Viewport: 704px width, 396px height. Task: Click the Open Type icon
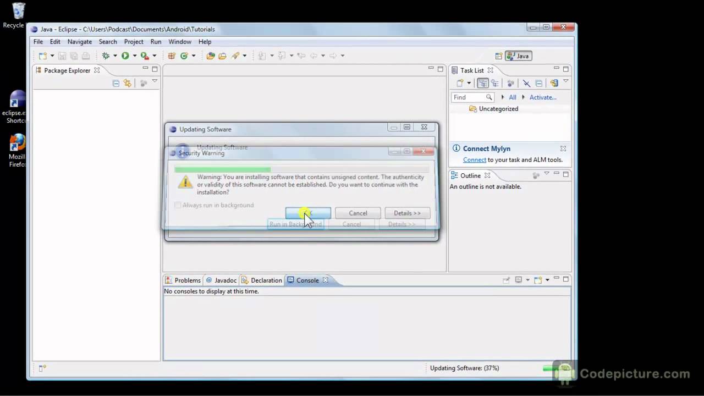(210, 56)
